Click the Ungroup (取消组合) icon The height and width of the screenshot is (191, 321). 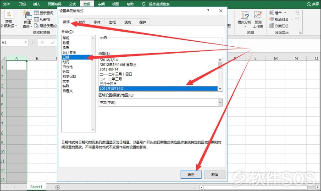click(x=271, y=19)
